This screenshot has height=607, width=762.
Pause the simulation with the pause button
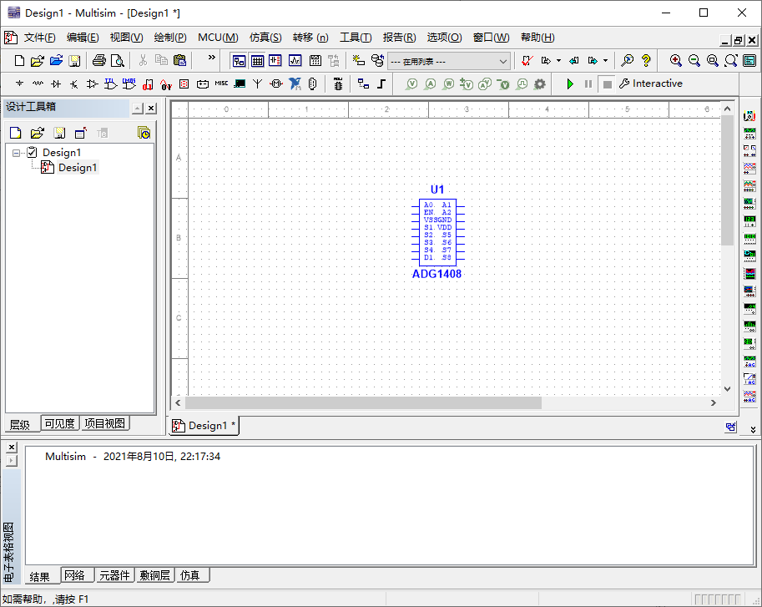[x=589, y=83]
